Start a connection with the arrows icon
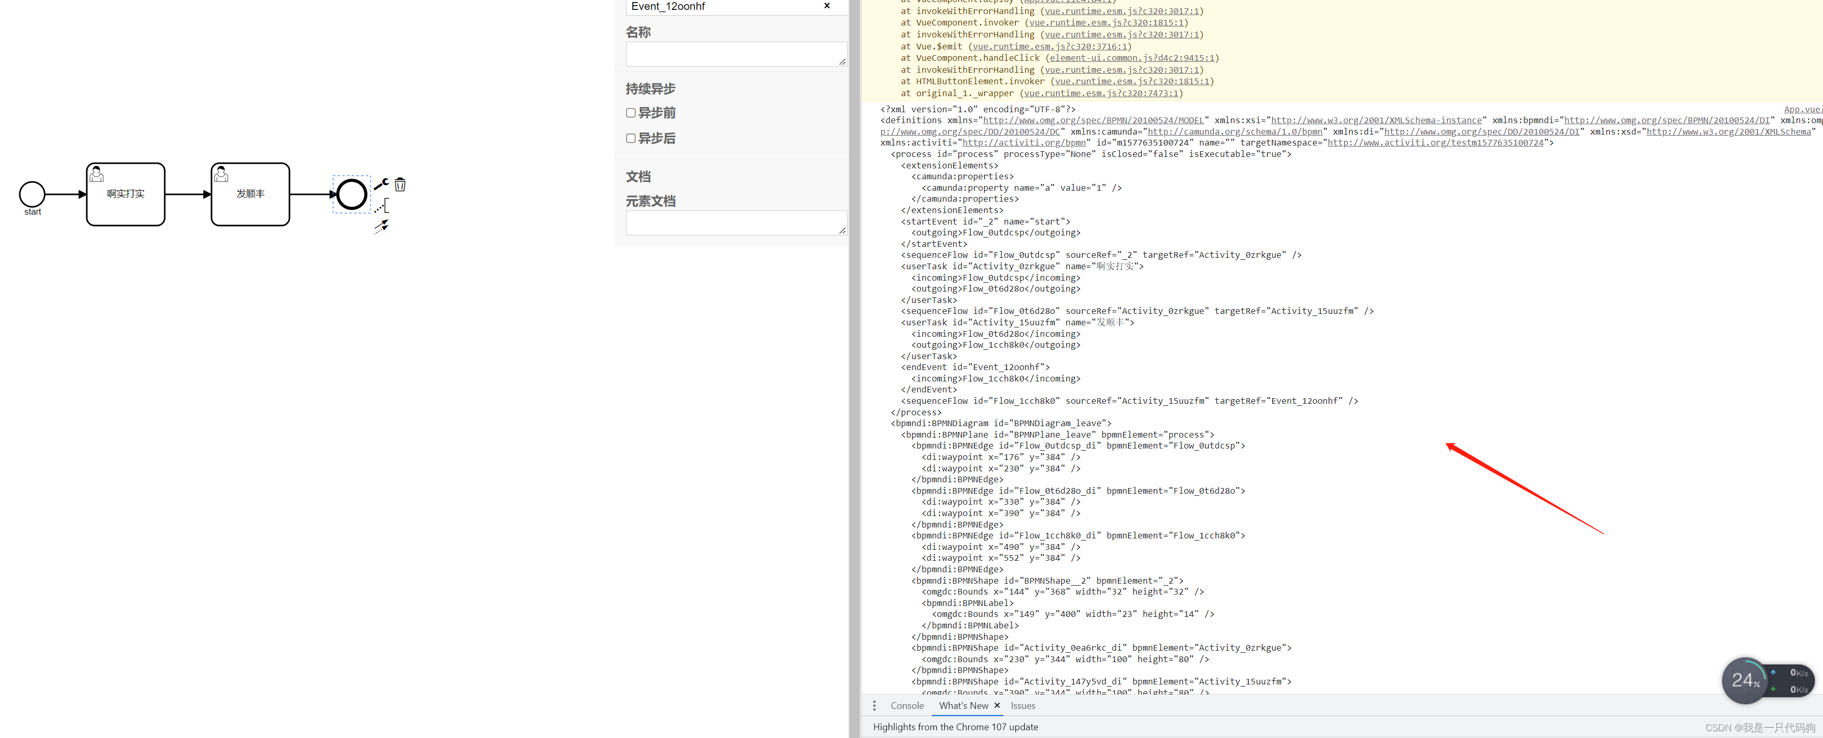This screenshot has width=1823, height=738. pos(381,227)
